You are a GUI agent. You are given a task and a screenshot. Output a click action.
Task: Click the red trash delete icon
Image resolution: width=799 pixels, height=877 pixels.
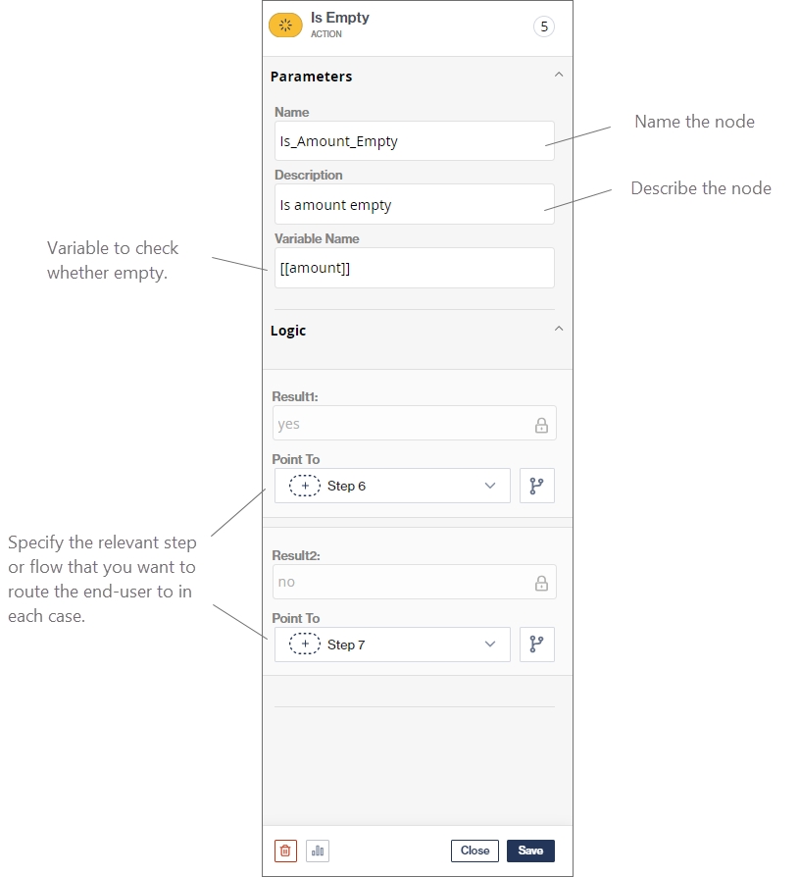coord(286,851)
